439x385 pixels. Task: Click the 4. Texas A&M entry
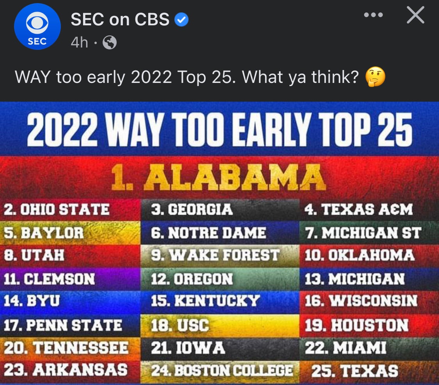click(x=358, y=210)
